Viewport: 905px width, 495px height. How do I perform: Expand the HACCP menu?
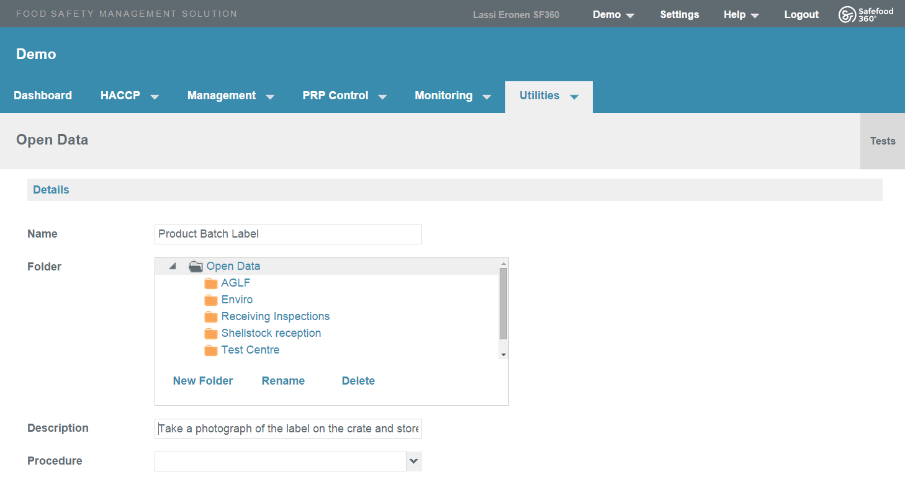tap(130, 96)
